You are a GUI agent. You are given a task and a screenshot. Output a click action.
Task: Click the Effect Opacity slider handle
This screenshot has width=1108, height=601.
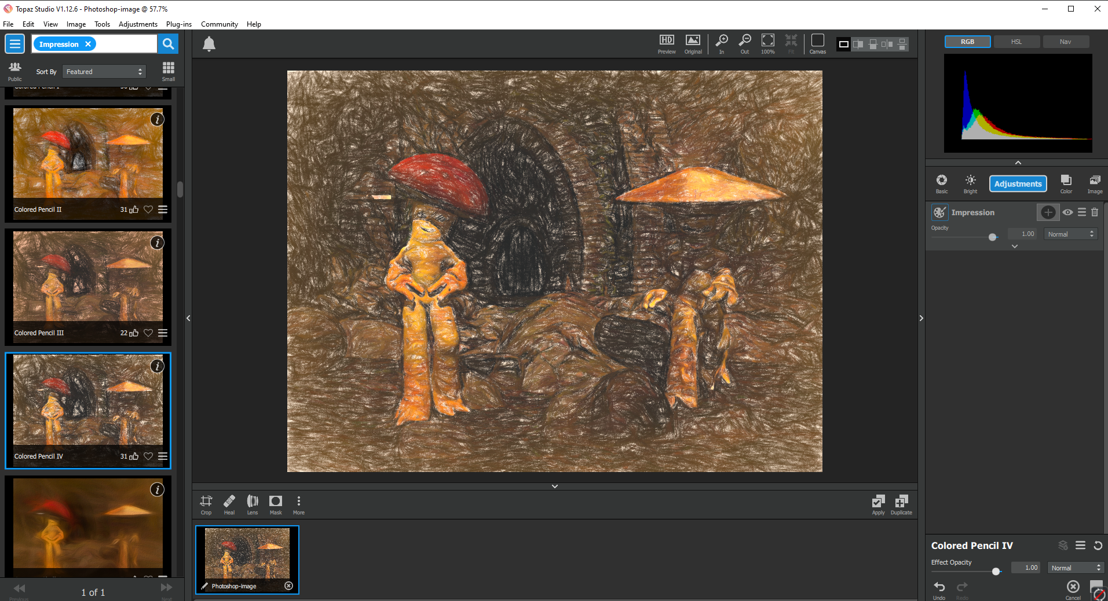pos(996,571)
